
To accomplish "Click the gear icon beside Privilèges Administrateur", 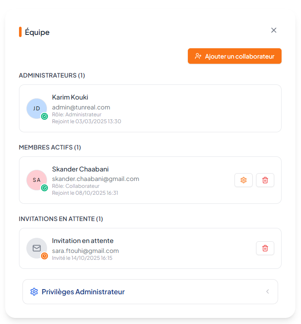I will point(34,292).
